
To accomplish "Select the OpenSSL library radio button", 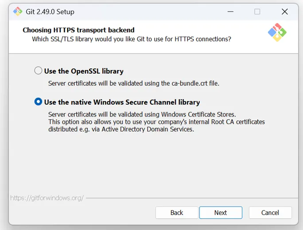I will [x=39, y=71].
